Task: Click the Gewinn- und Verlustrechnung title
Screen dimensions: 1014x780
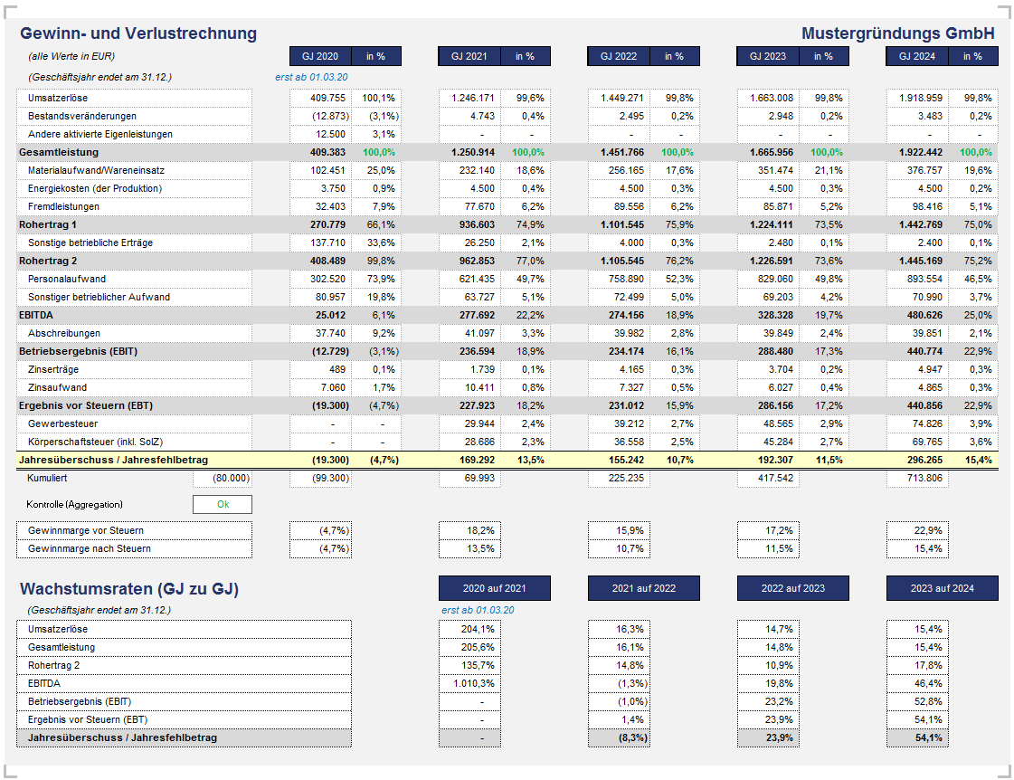Action: tap(138, 34)
